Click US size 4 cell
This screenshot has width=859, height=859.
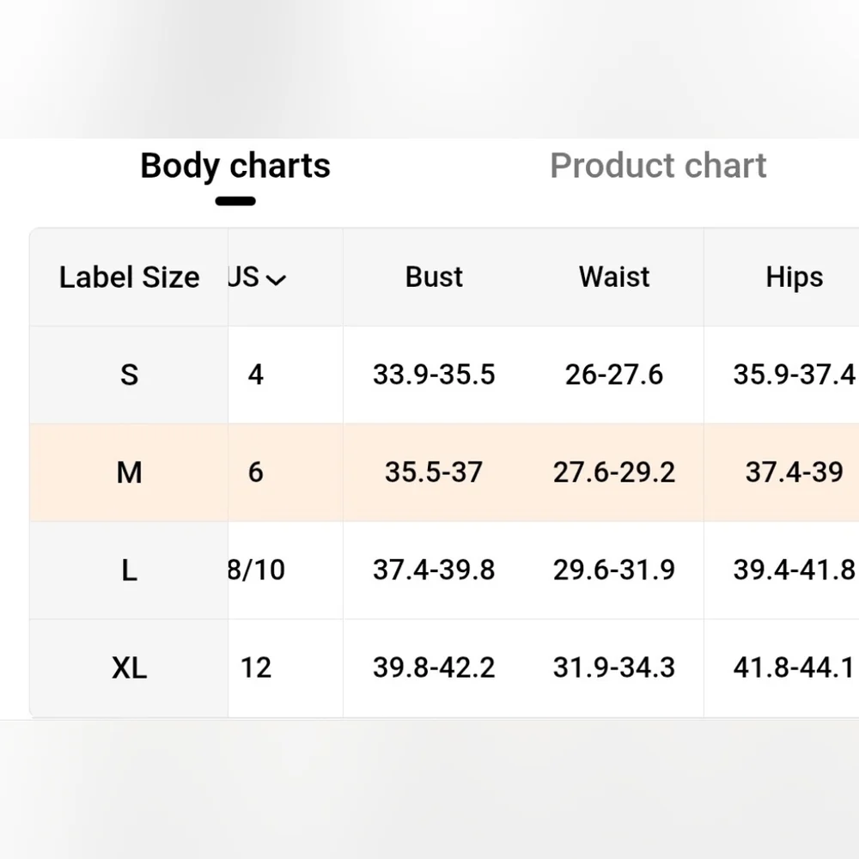pos(256,375)
